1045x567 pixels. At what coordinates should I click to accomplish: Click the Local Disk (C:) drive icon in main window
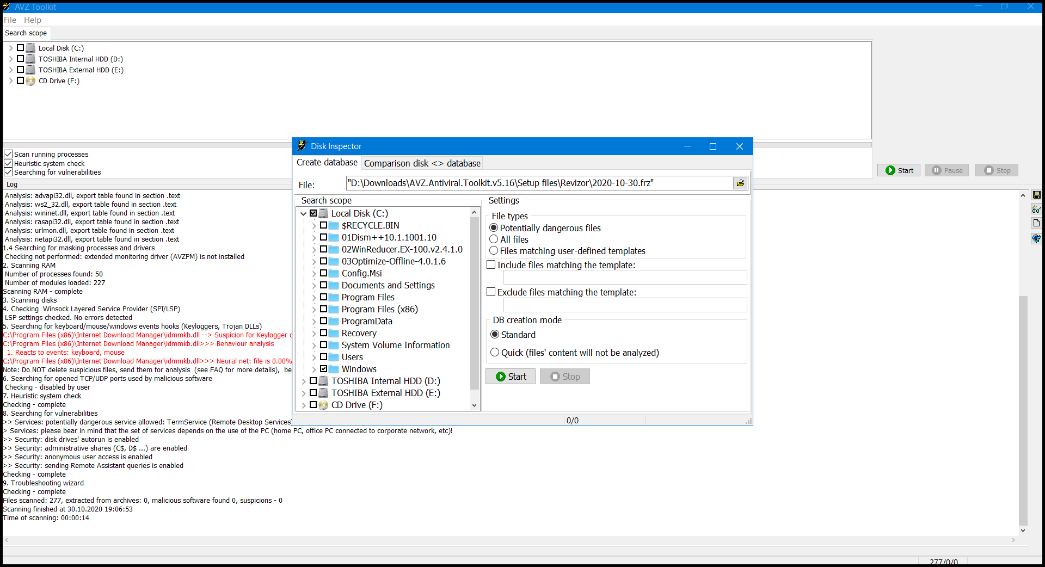tap(30, 48)
